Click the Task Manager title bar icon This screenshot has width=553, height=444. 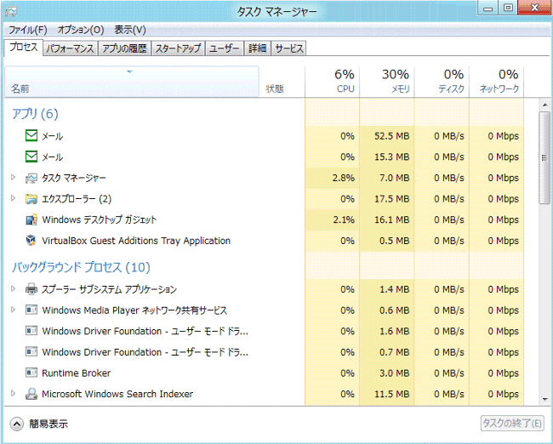pos(11,12)
